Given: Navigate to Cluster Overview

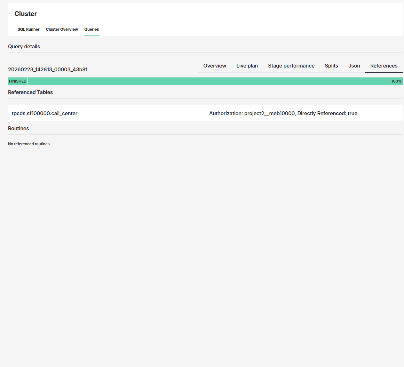Looking at the screenshot, I should pyautogui.click(x=62, y=29).
